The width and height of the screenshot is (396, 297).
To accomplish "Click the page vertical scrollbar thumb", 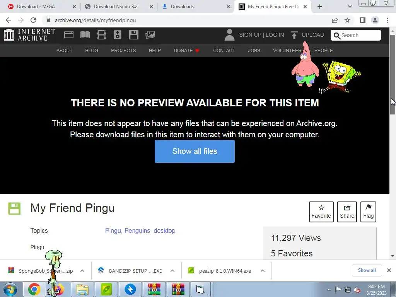I will pyautogui.click(x=393, y=74).
